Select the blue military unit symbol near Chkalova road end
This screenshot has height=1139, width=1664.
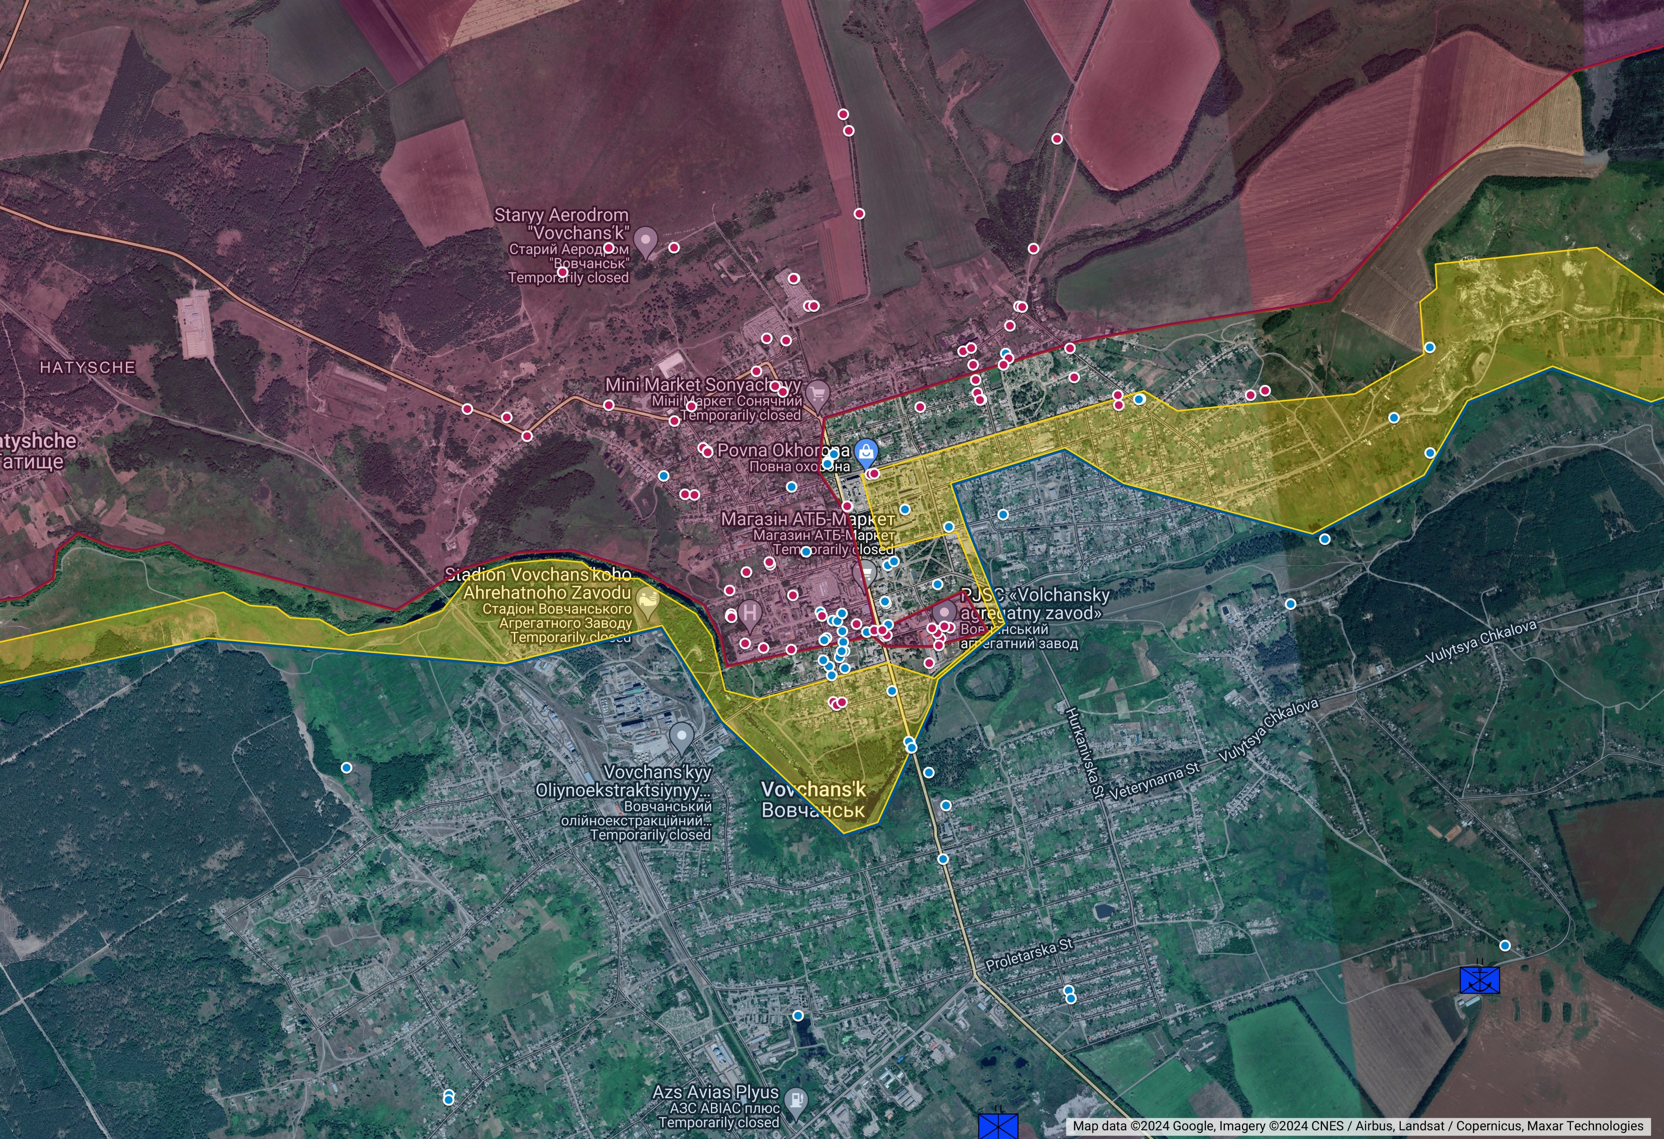point(1479,980)
